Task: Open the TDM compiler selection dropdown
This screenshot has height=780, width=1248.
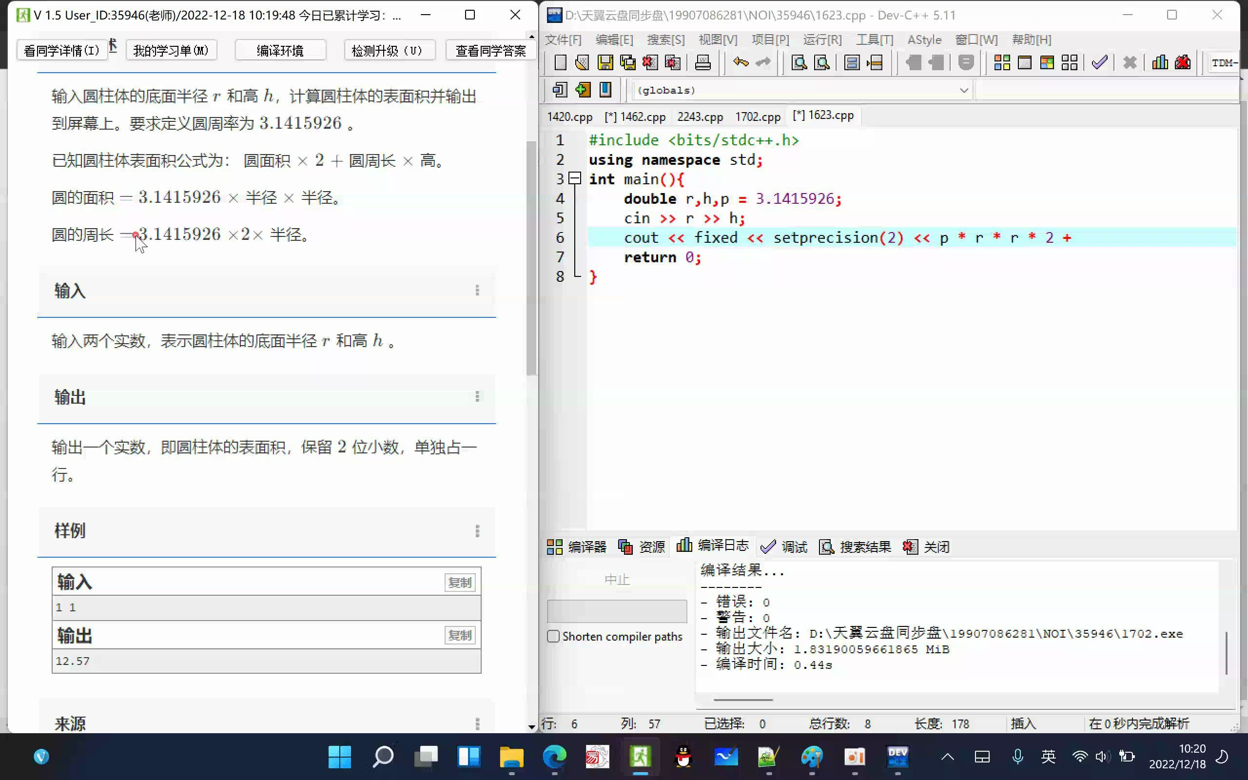Action: point(1224,63)
